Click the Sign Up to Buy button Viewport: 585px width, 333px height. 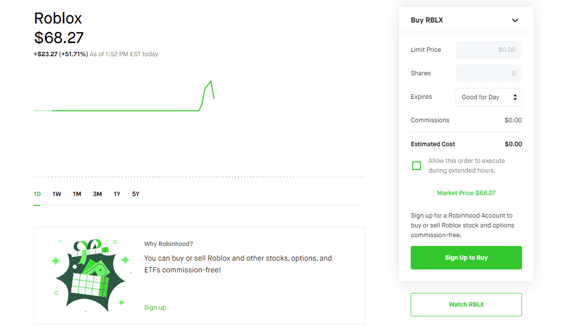pyautogui.click(x=466, y=258)
